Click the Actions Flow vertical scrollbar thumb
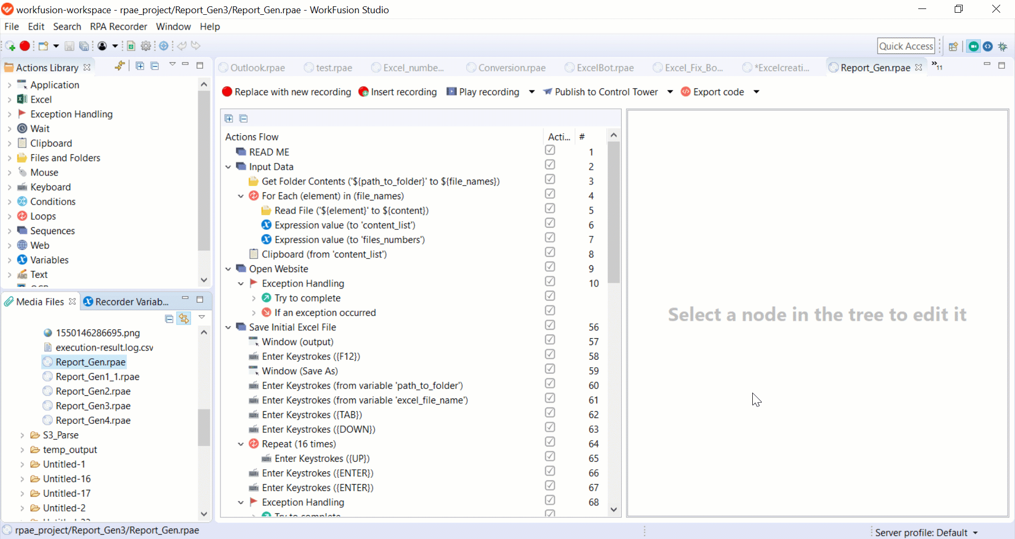 [614, 212]
